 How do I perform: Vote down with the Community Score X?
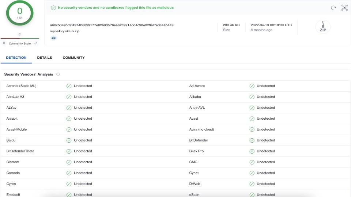tap(4, 43)
